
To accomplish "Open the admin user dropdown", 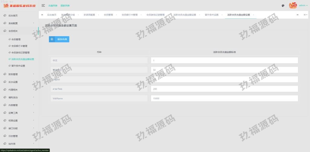I will point(303,5).
